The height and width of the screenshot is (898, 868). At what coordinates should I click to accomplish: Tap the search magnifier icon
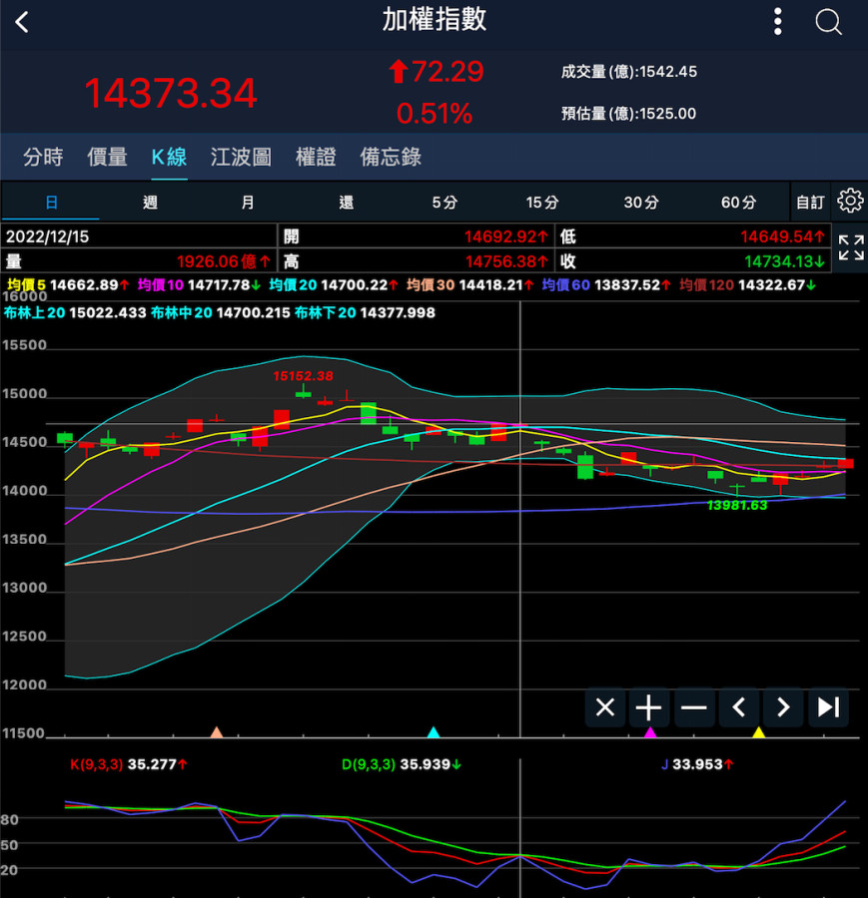[x=828, y=21]
